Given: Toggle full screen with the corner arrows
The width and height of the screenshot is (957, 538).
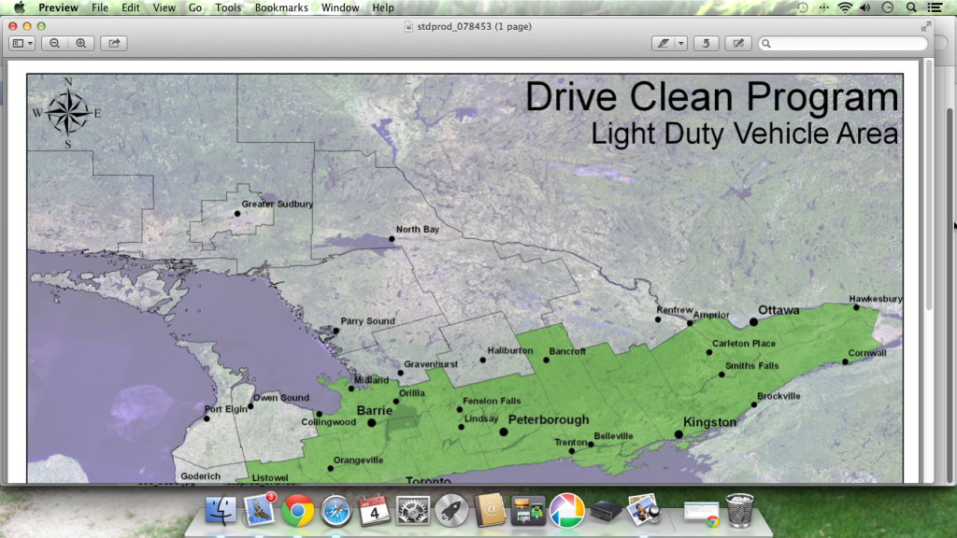Looking at the screenshot, I should 926,26.
